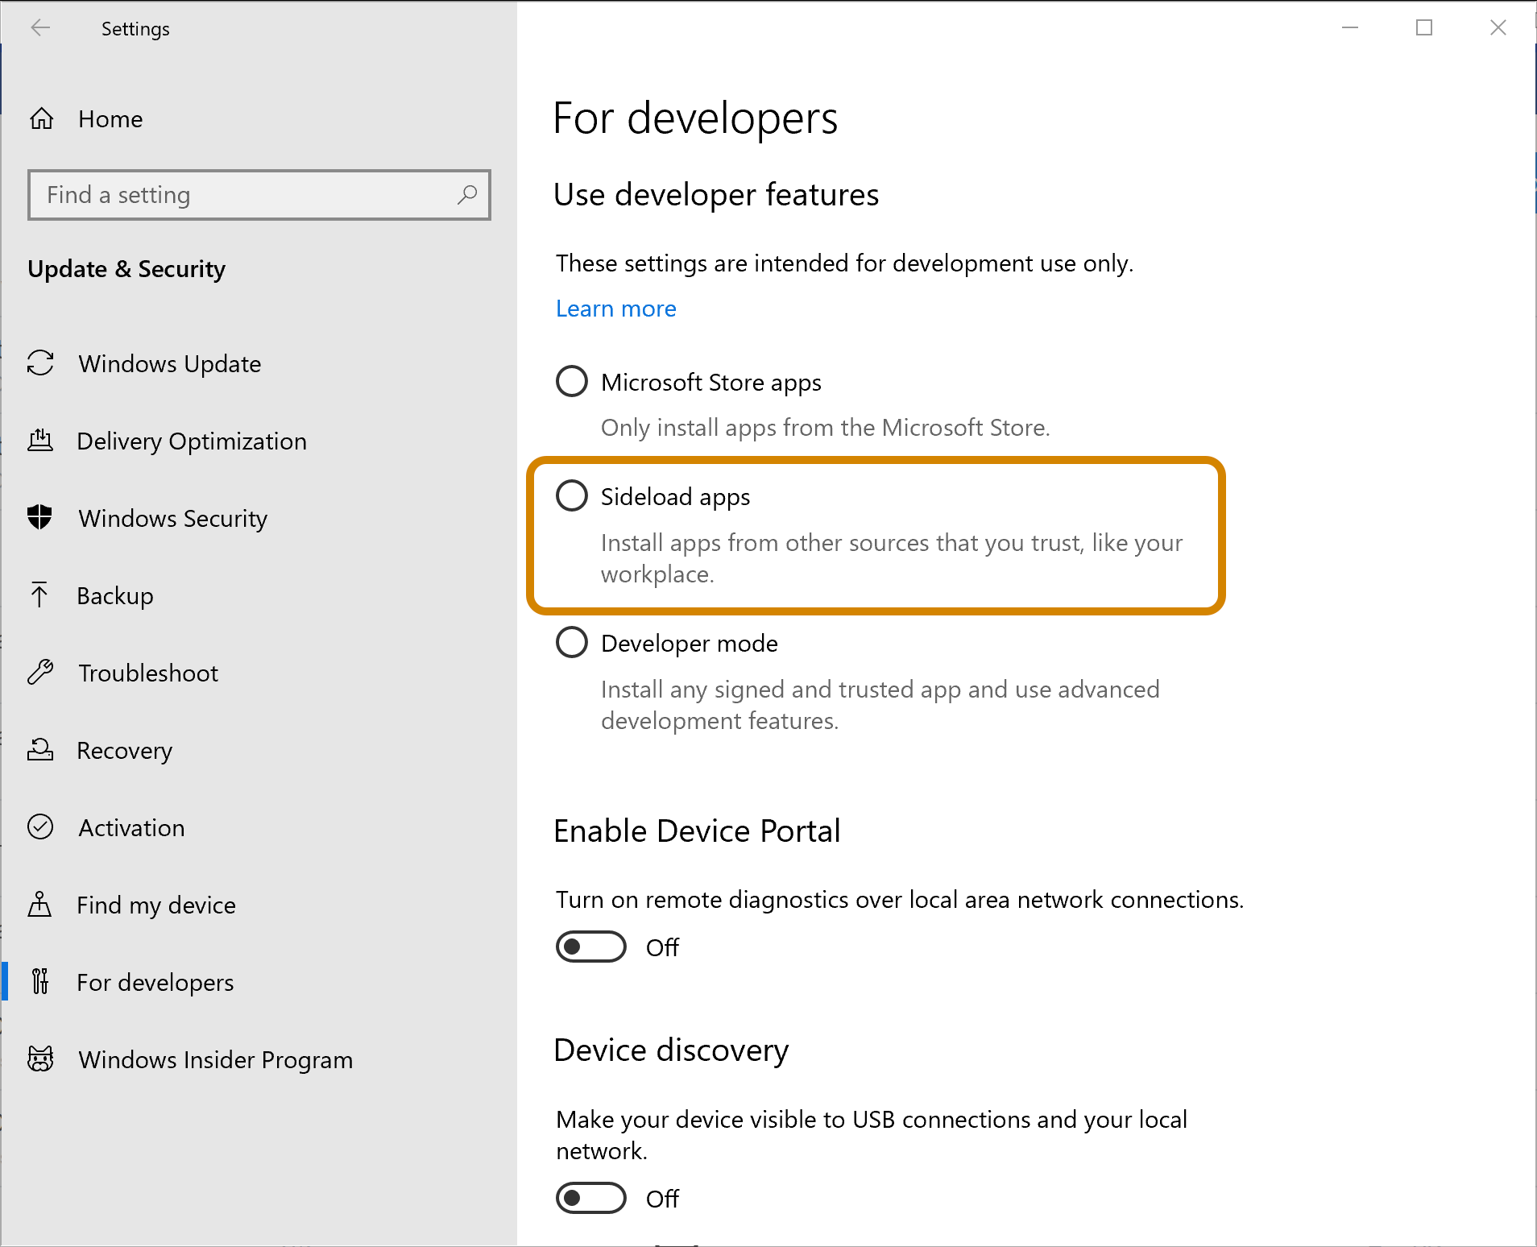The height and width of the screenshot is (1247, 1537).
Task: Click the Troubleshoot wrench icon
Action: point(40,673)
